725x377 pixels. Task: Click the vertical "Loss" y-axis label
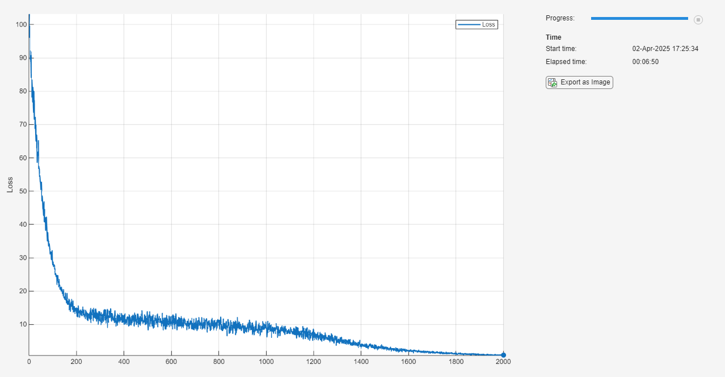tap(10, 185)
